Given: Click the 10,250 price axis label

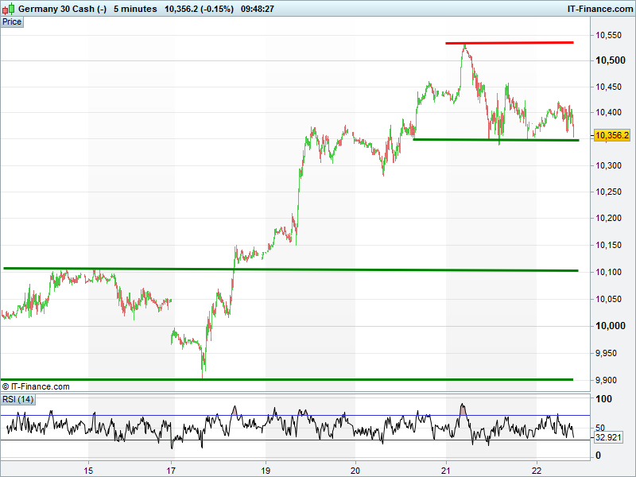Looking at the screenshot, I should 608,192.
